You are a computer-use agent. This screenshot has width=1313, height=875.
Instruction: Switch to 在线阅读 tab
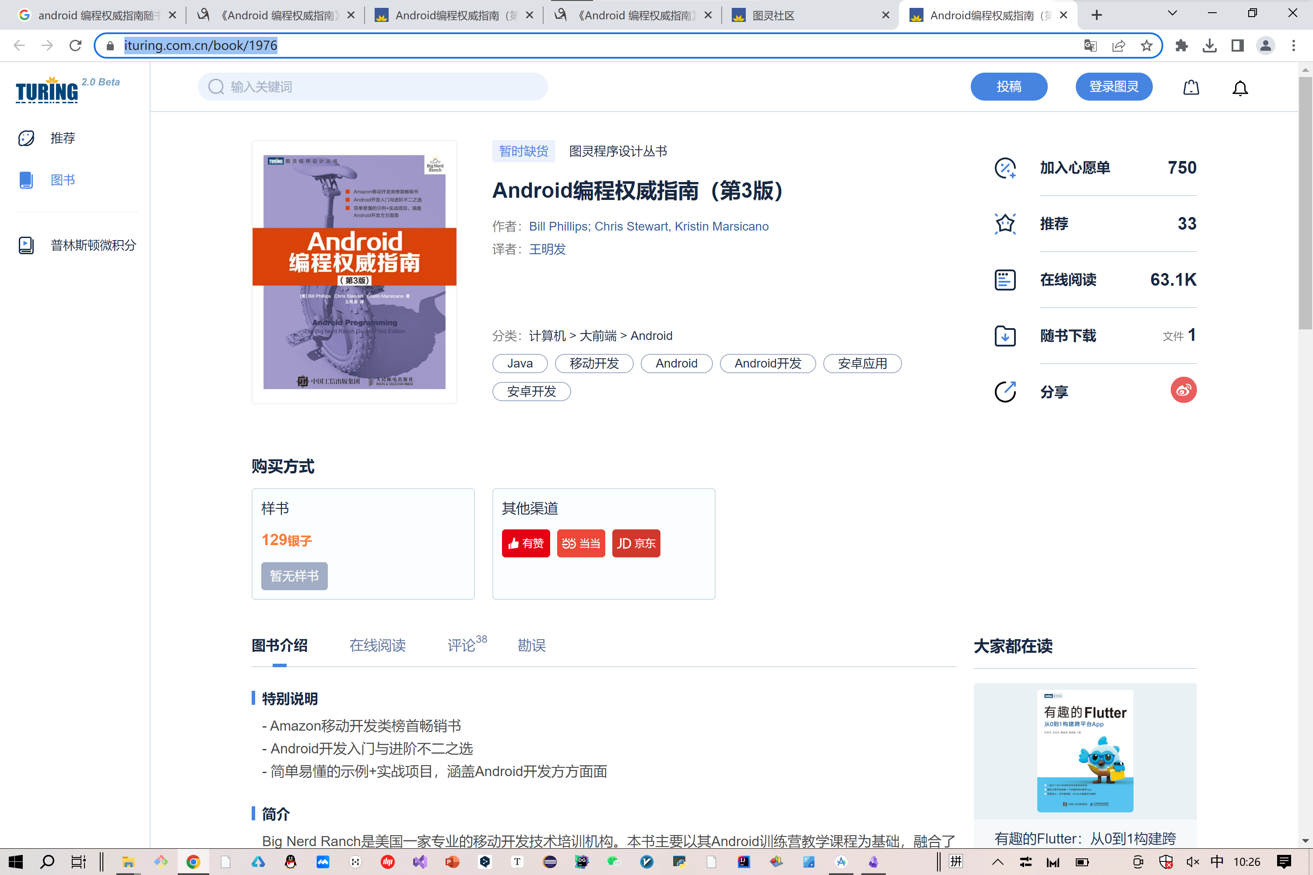click(377, 646)
